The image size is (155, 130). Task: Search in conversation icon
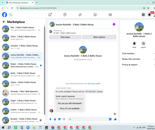point(144,44)
